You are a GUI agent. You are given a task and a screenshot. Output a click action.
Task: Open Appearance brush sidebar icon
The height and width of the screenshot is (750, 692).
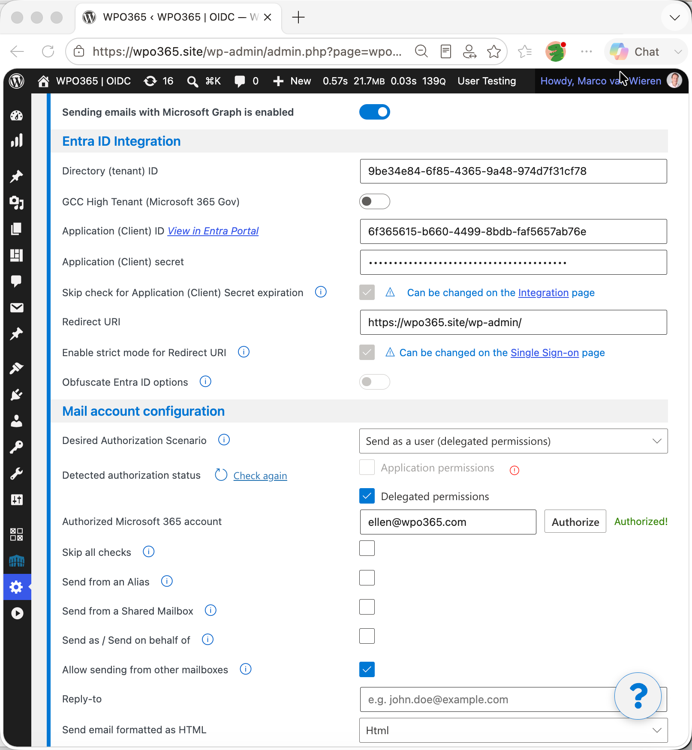(17, 368)
